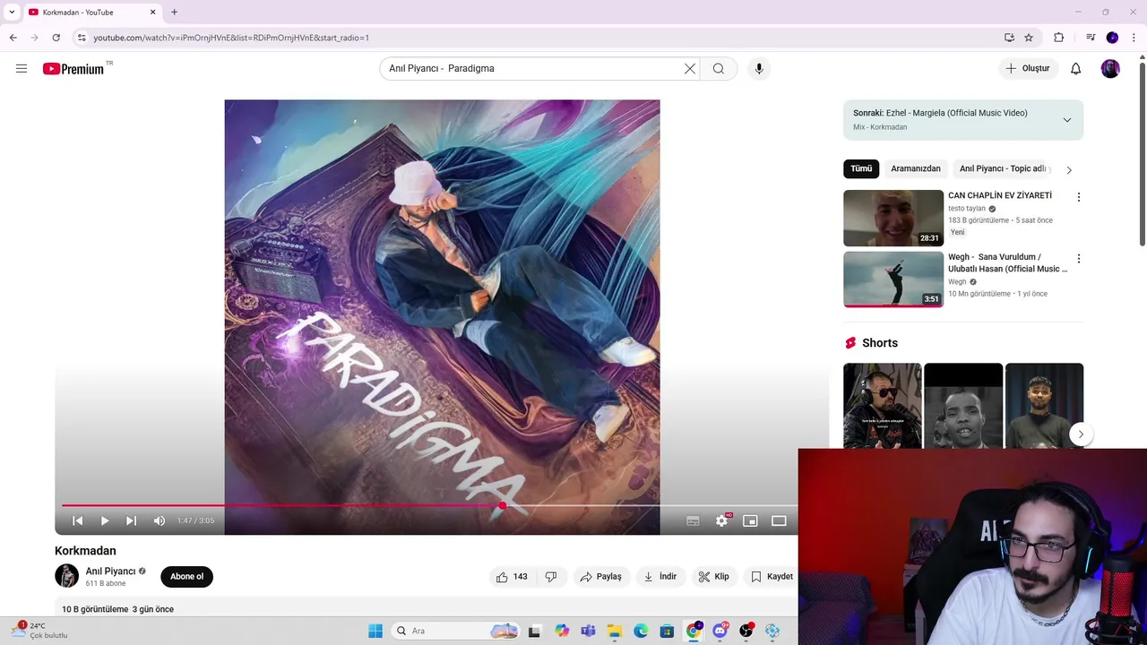Viewport: 1147px width, 645px height.
Task: Open Microsoft Edge from taskbar
Action: click(x=641, y=631)
